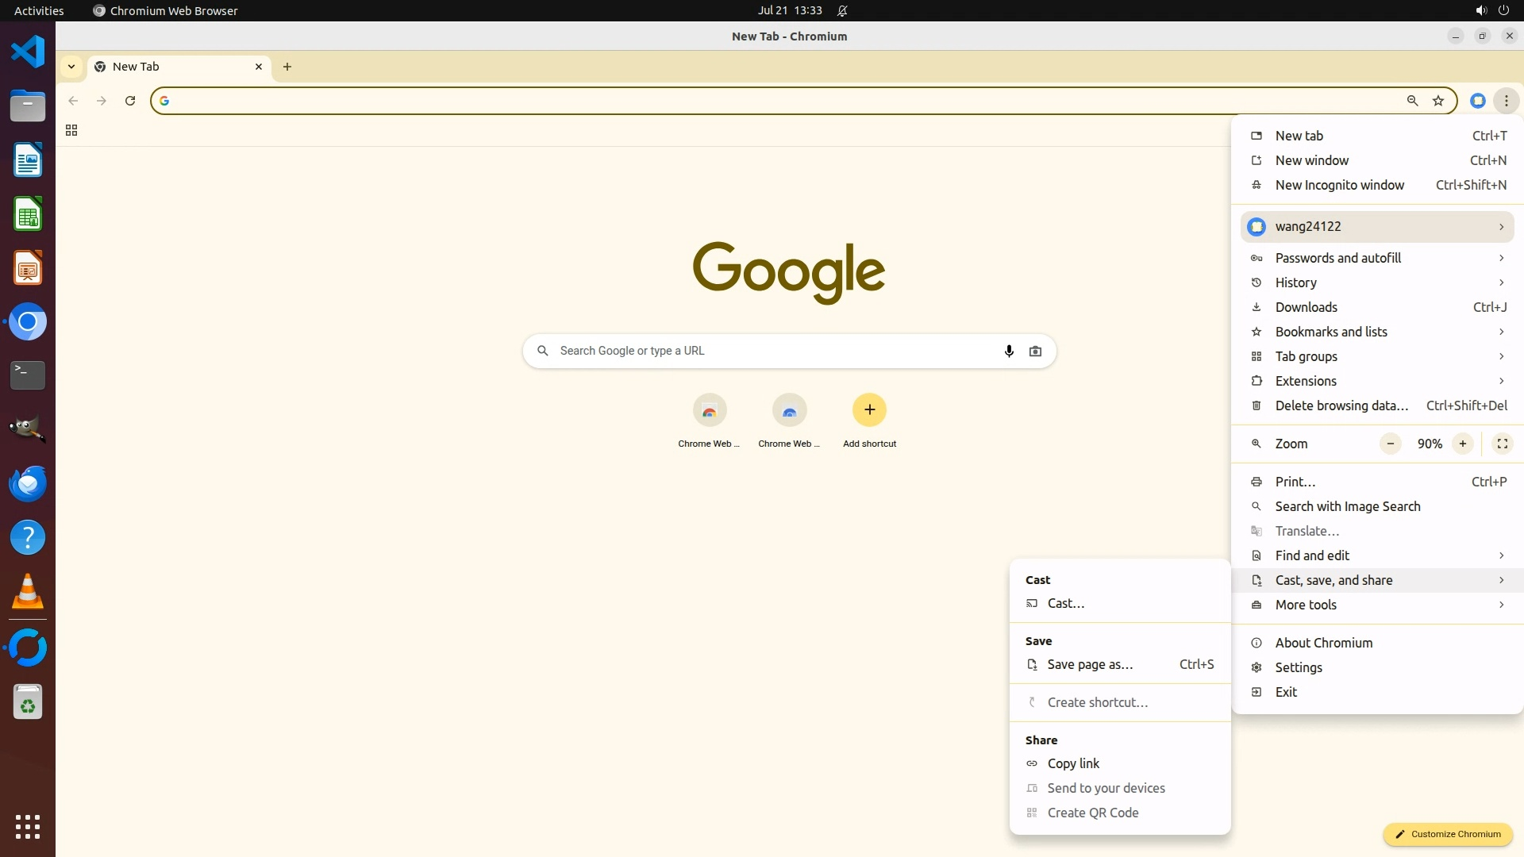
Task: Expand the wang24122 profile submenu
Action: point(1377,227)
